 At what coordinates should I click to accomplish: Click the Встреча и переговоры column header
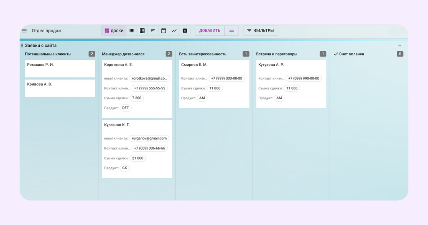[x=277, y=54]
